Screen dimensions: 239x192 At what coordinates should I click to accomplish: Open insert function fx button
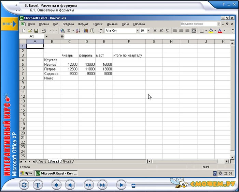tap(62, 36)
